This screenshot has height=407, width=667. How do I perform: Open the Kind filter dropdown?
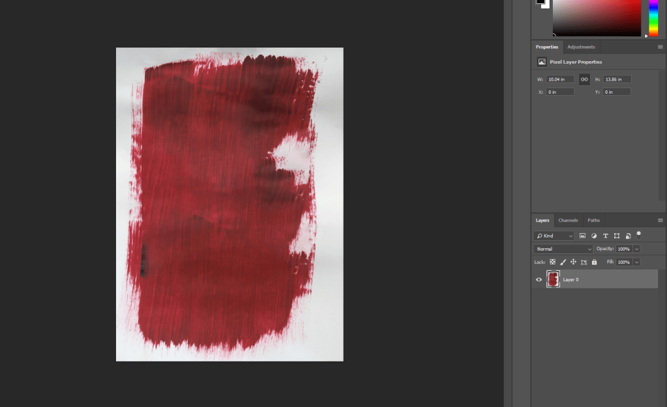coord(554,236)
